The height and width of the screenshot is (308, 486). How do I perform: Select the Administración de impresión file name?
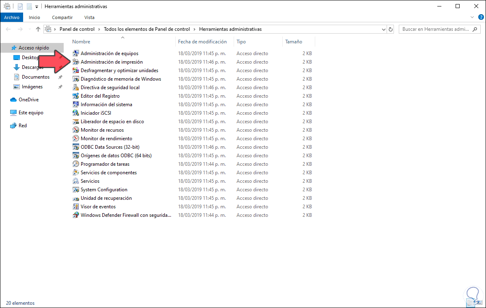[112, 62]
